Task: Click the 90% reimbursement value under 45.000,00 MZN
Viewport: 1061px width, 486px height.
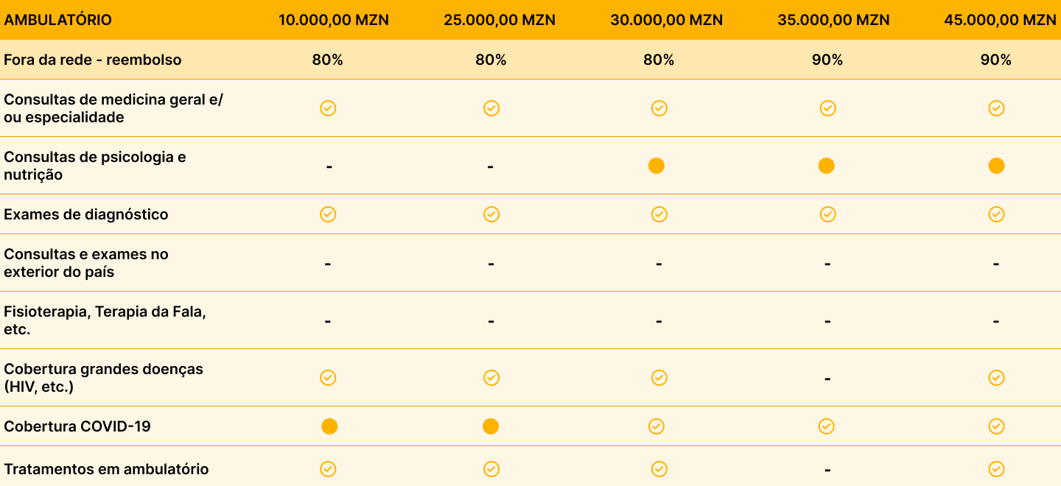Action: click(996, 60)
